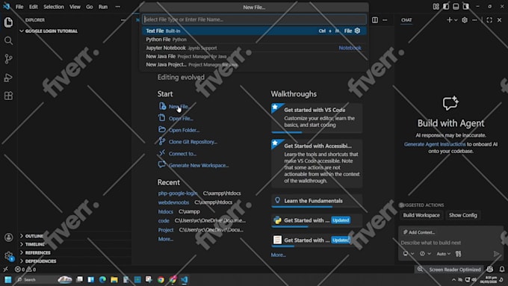Open the Go menu
The height and width of the screenshot is (286, 508).
tap(90, 7)
